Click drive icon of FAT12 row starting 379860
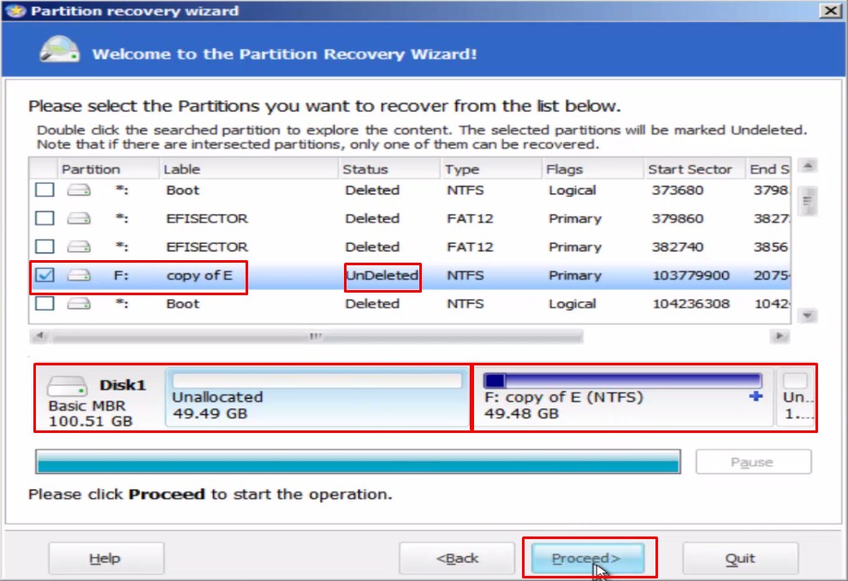The height and width of the screenshot is (581, 848). [79, 218]
